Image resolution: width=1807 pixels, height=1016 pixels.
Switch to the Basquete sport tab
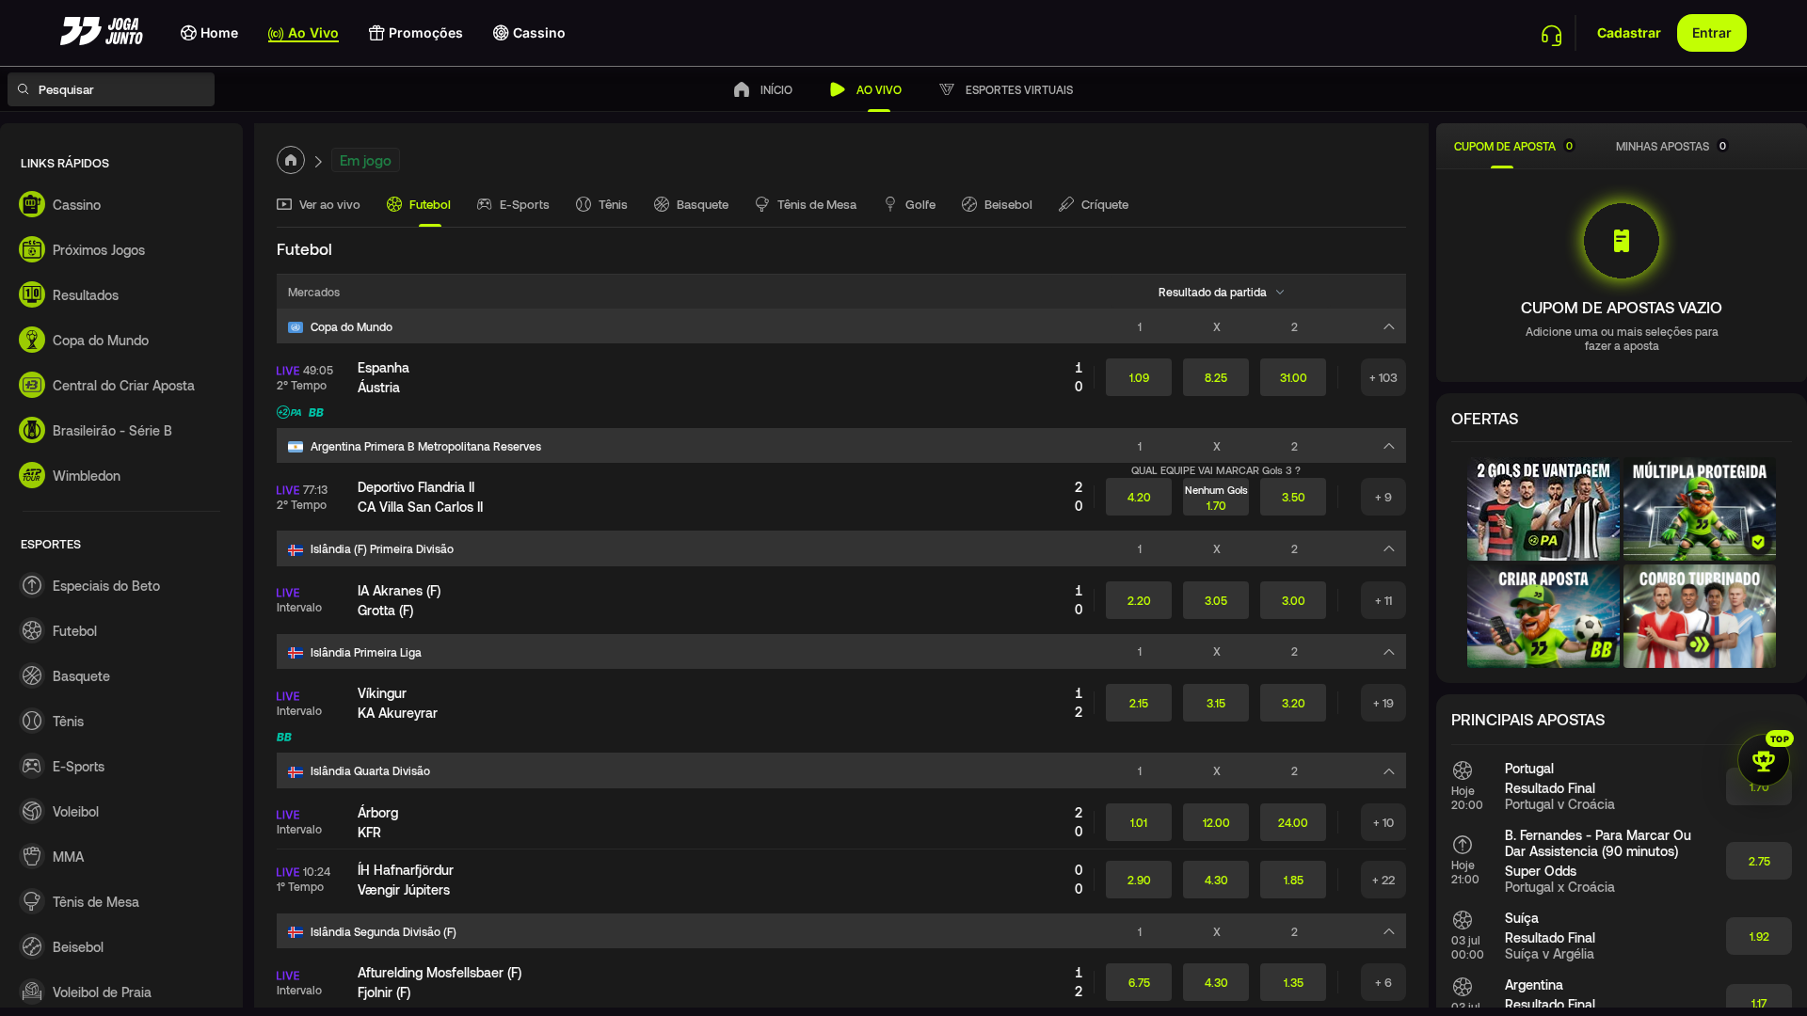(691, 204)
